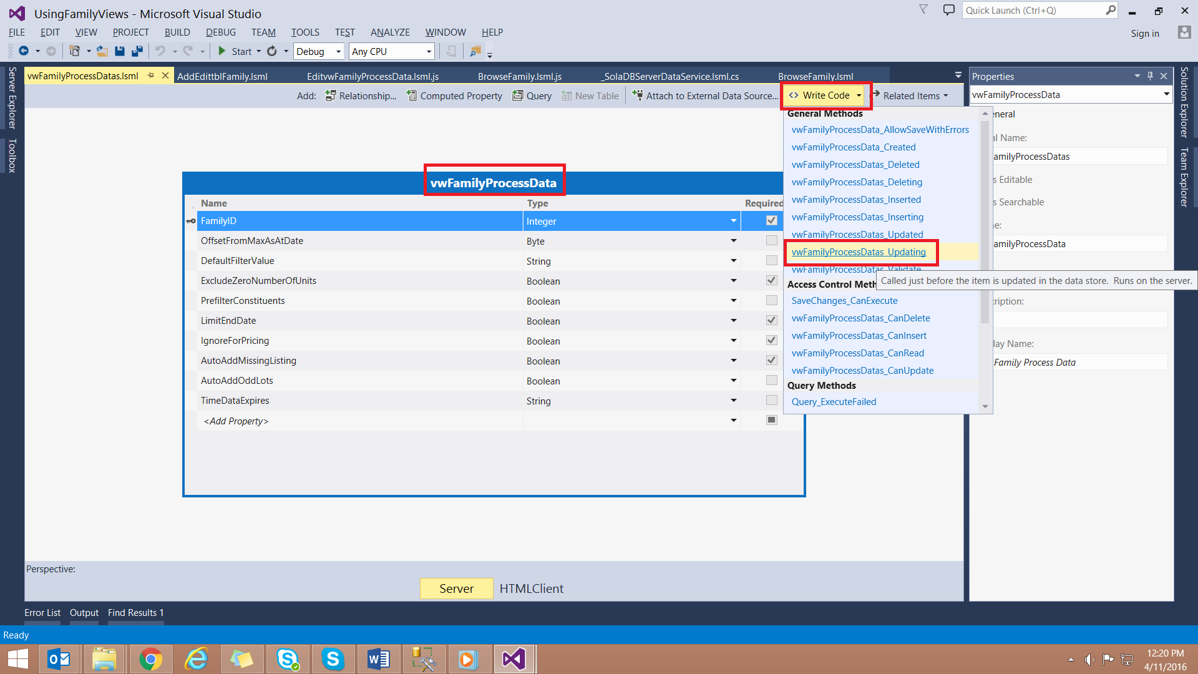
Task: Select vwFamilyProcessDatas_Inserting method
Action: 857,217
